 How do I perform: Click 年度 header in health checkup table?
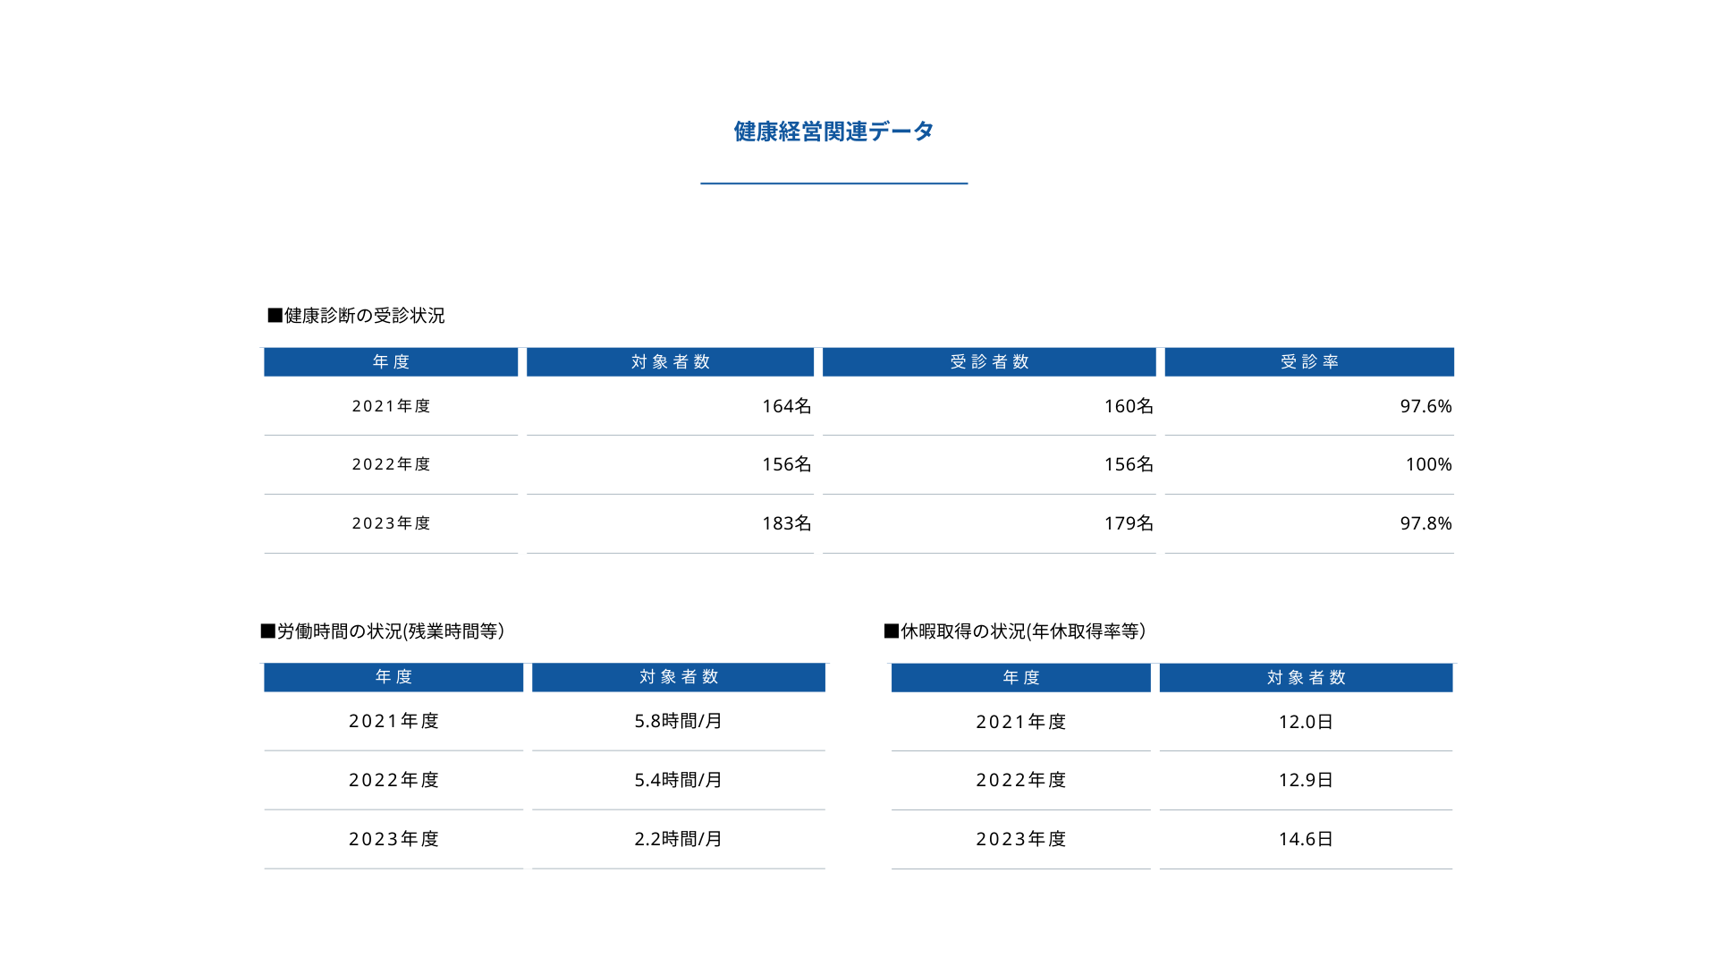pos(391,362)
